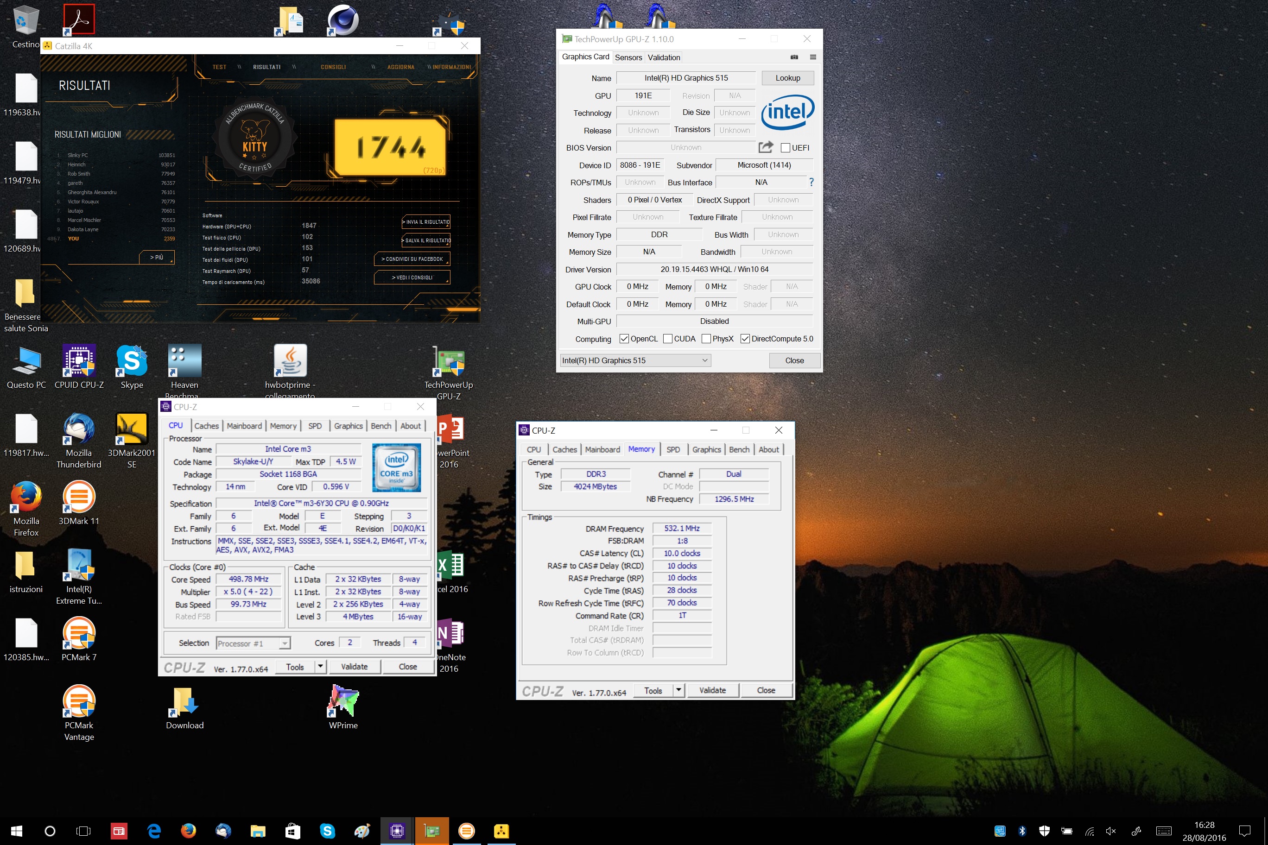This screenshot has width=1268, height=845.
Task: Click Validate in right CPU-Z Memory window
Action: click(x=712, y=690)
